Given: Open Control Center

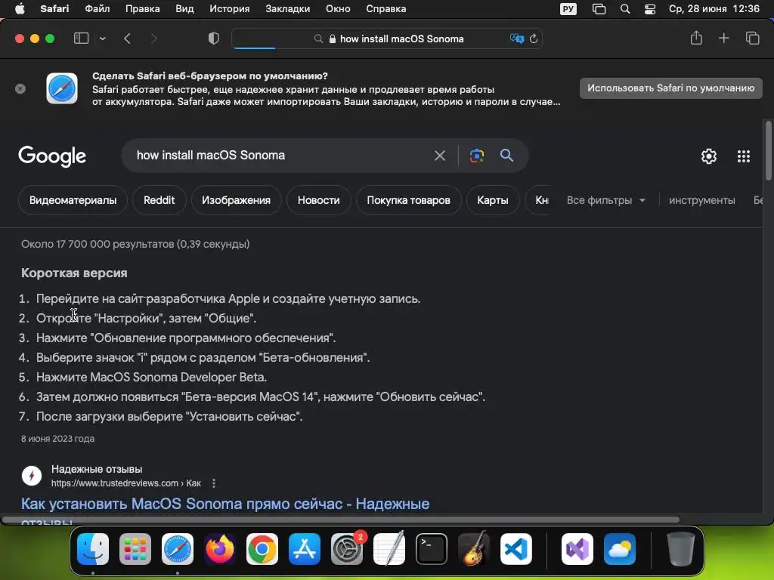Looking at the screenshot, I should 650,9.
